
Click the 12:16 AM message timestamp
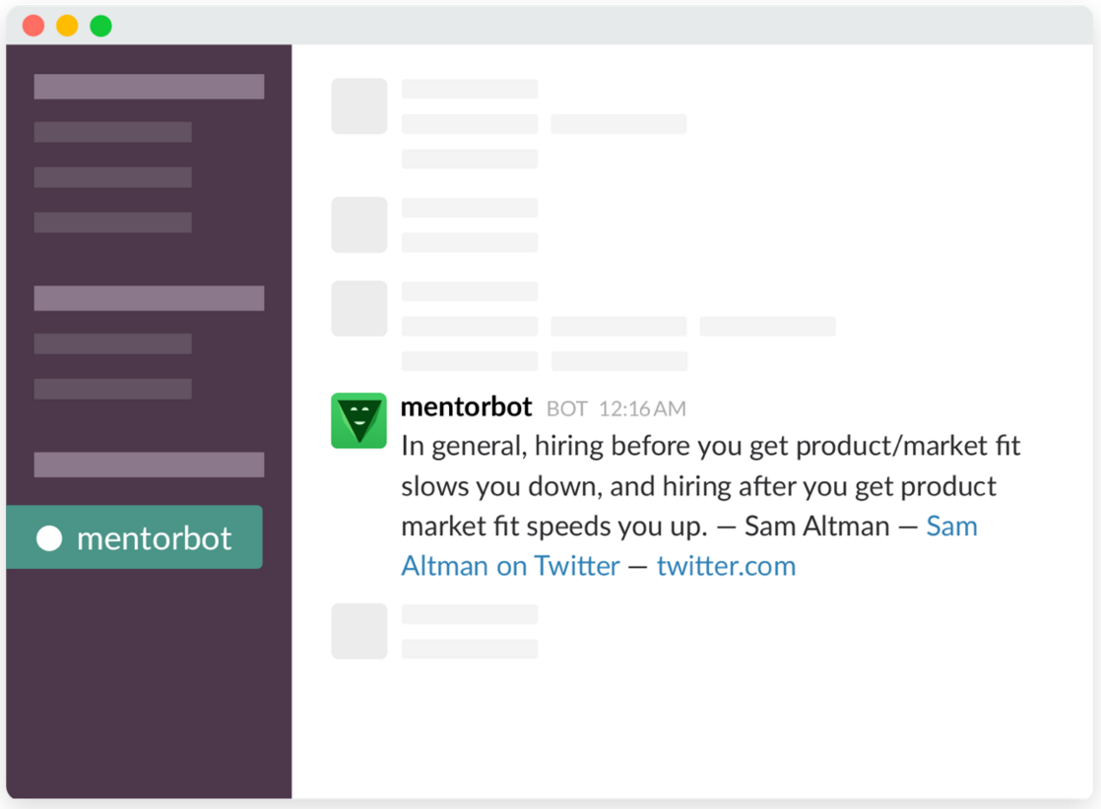[641, 408]
